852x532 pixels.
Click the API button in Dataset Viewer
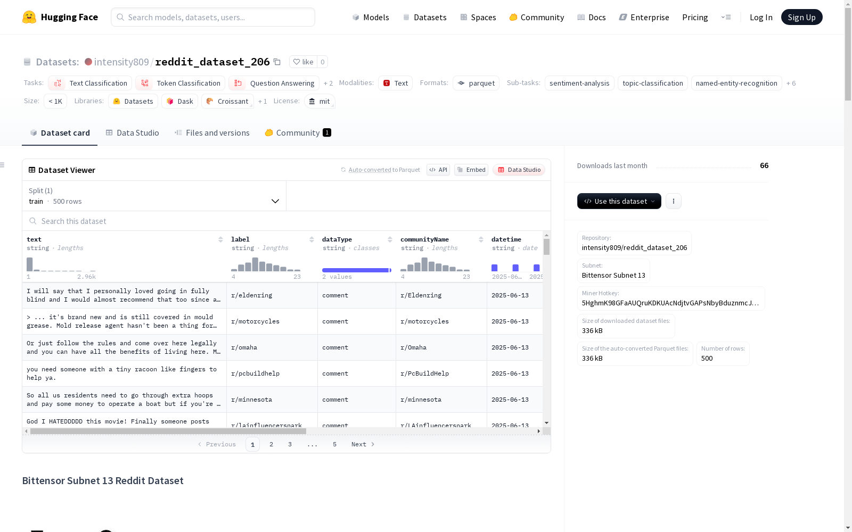click(x=438, y=170)
